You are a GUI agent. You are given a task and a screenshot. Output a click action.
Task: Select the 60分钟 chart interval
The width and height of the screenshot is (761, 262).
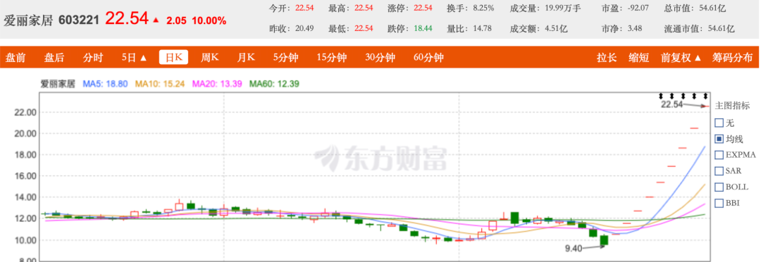pos(428,58)
